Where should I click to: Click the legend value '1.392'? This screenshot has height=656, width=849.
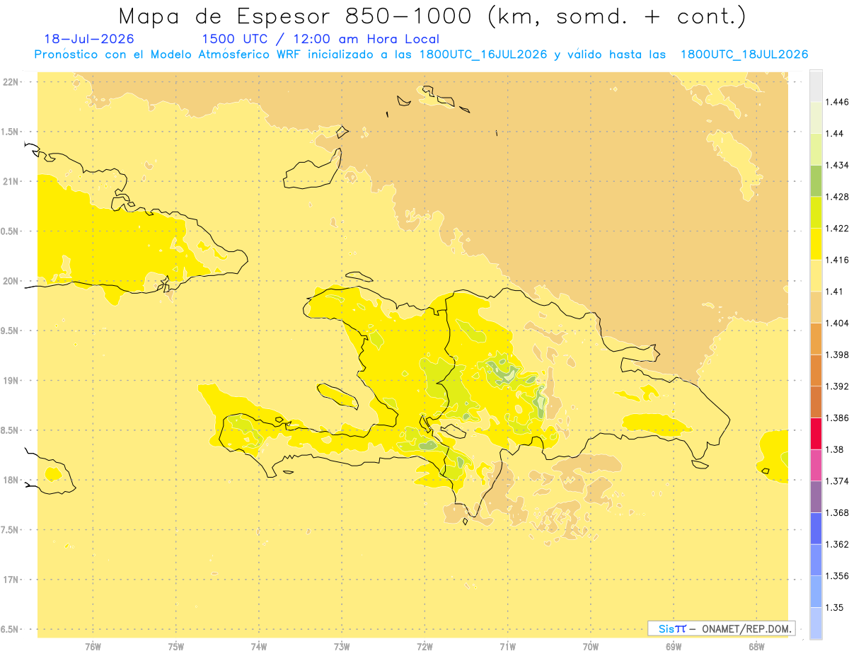click(x=837, y=386)
